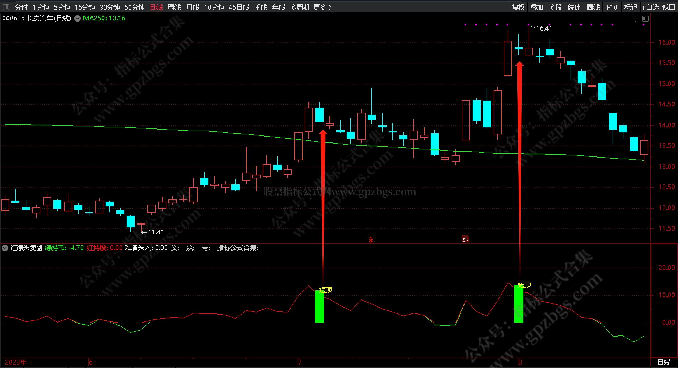
Task: Click the 指标公式合集: - label
Action: tap(240, 248)
